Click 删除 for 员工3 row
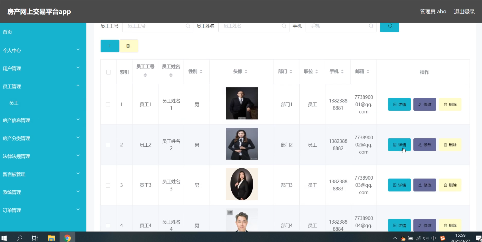 [450, 185]
